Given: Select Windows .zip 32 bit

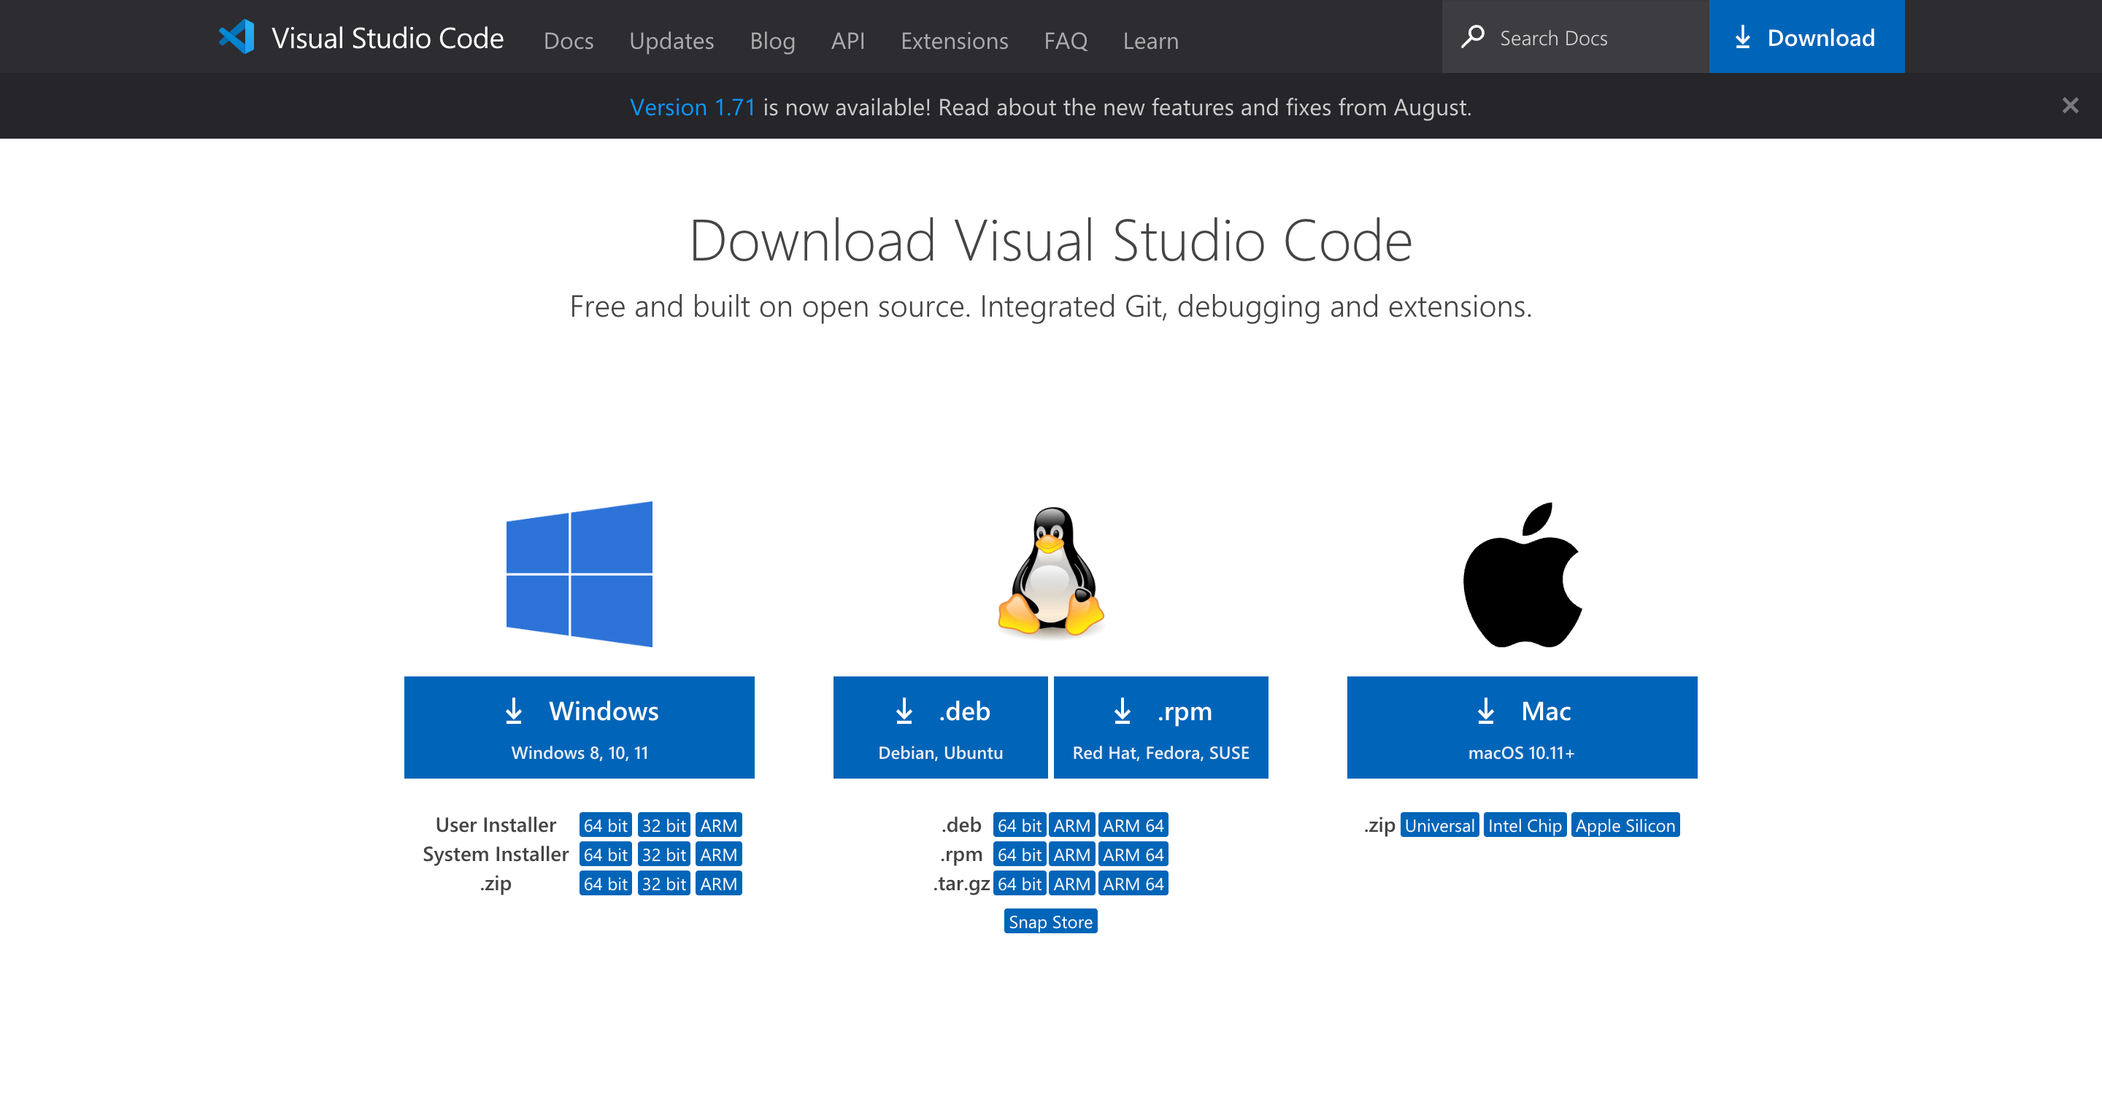Looking at the screenshot, I should [x=663, y=883].
